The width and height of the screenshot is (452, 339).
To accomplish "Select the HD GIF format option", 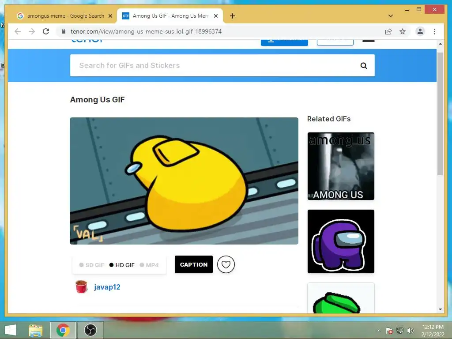I will (122, 265).
